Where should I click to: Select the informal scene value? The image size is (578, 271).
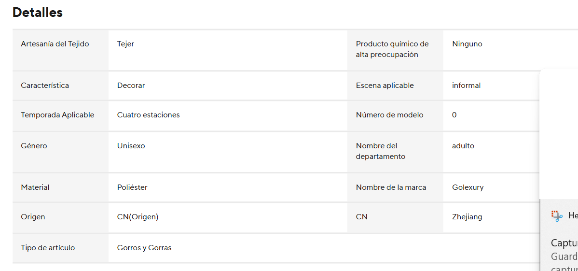point(466,86)
